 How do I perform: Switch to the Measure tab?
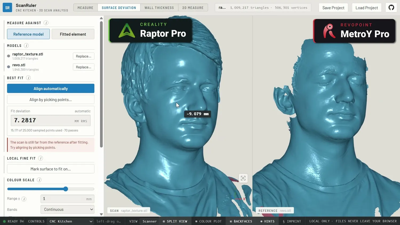[x=85, y=8]
